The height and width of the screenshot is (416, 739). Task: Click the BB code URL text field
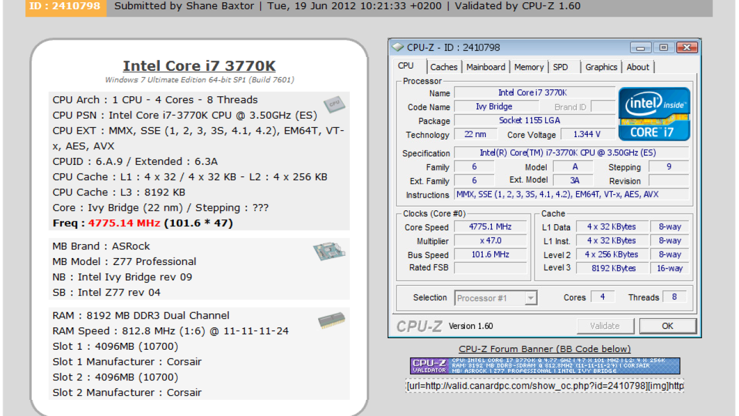tap(544, 385)
